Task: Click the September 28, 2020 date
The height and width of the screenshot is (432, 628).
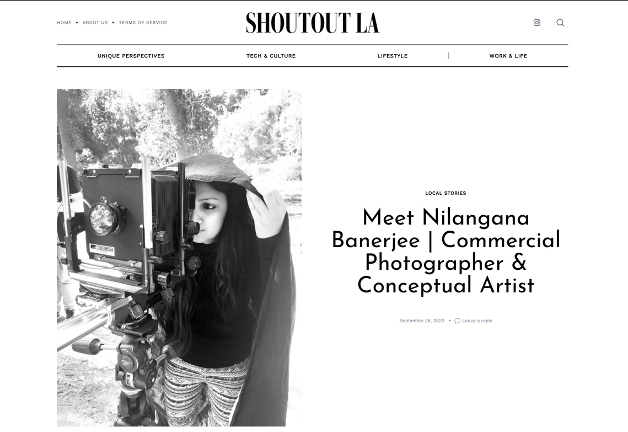Action: (x=422, y=321)
